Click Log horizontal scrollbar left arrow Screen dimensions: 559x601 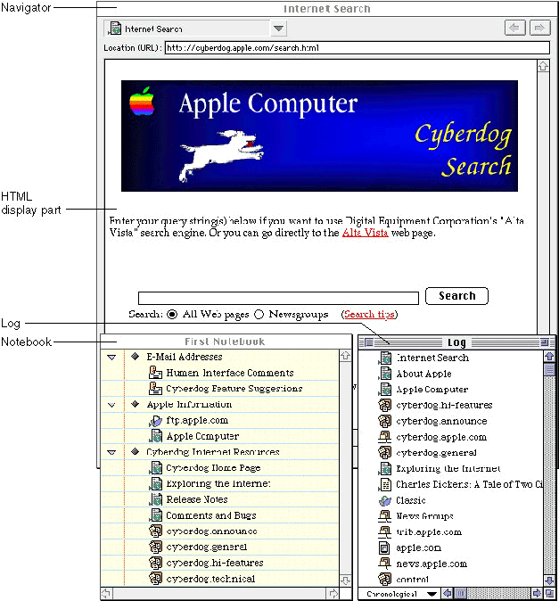(448, 594)
